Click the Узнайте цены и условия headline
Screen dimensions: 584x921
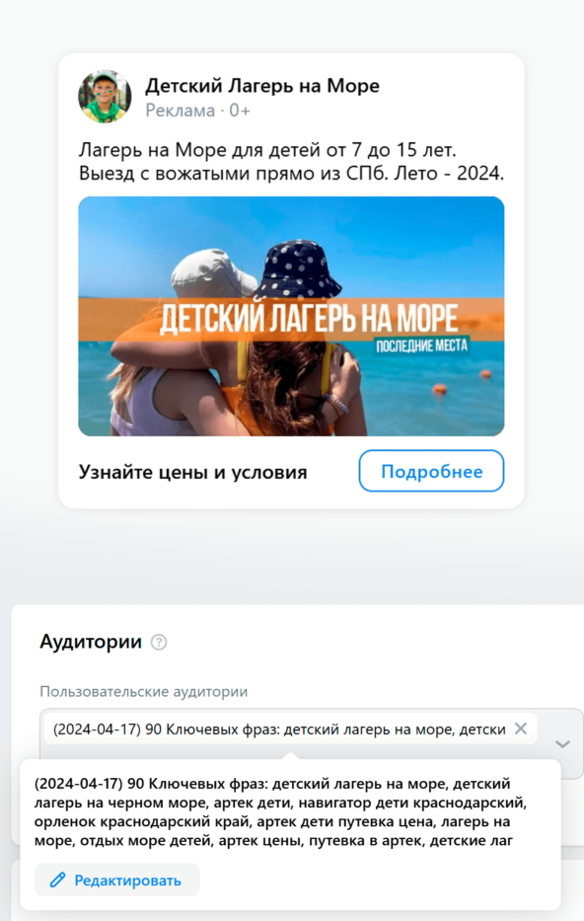click(193, 472)
